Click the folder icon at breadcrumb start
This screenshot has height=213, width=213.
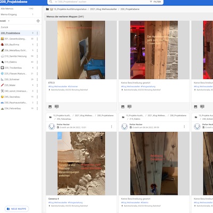point(47,9)
